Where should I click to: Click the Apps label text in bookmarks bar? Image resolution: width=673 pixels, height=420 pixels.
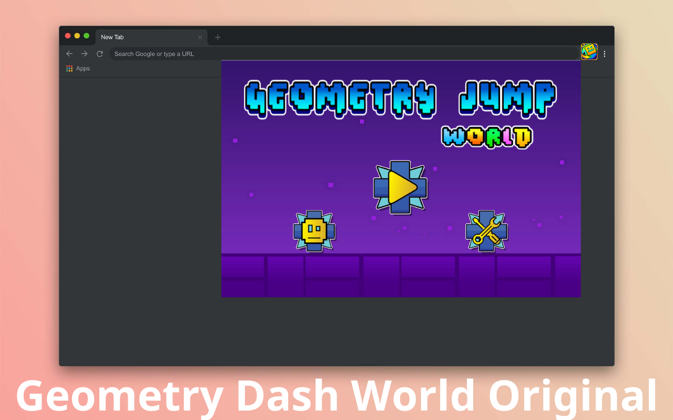pos(83,68)
